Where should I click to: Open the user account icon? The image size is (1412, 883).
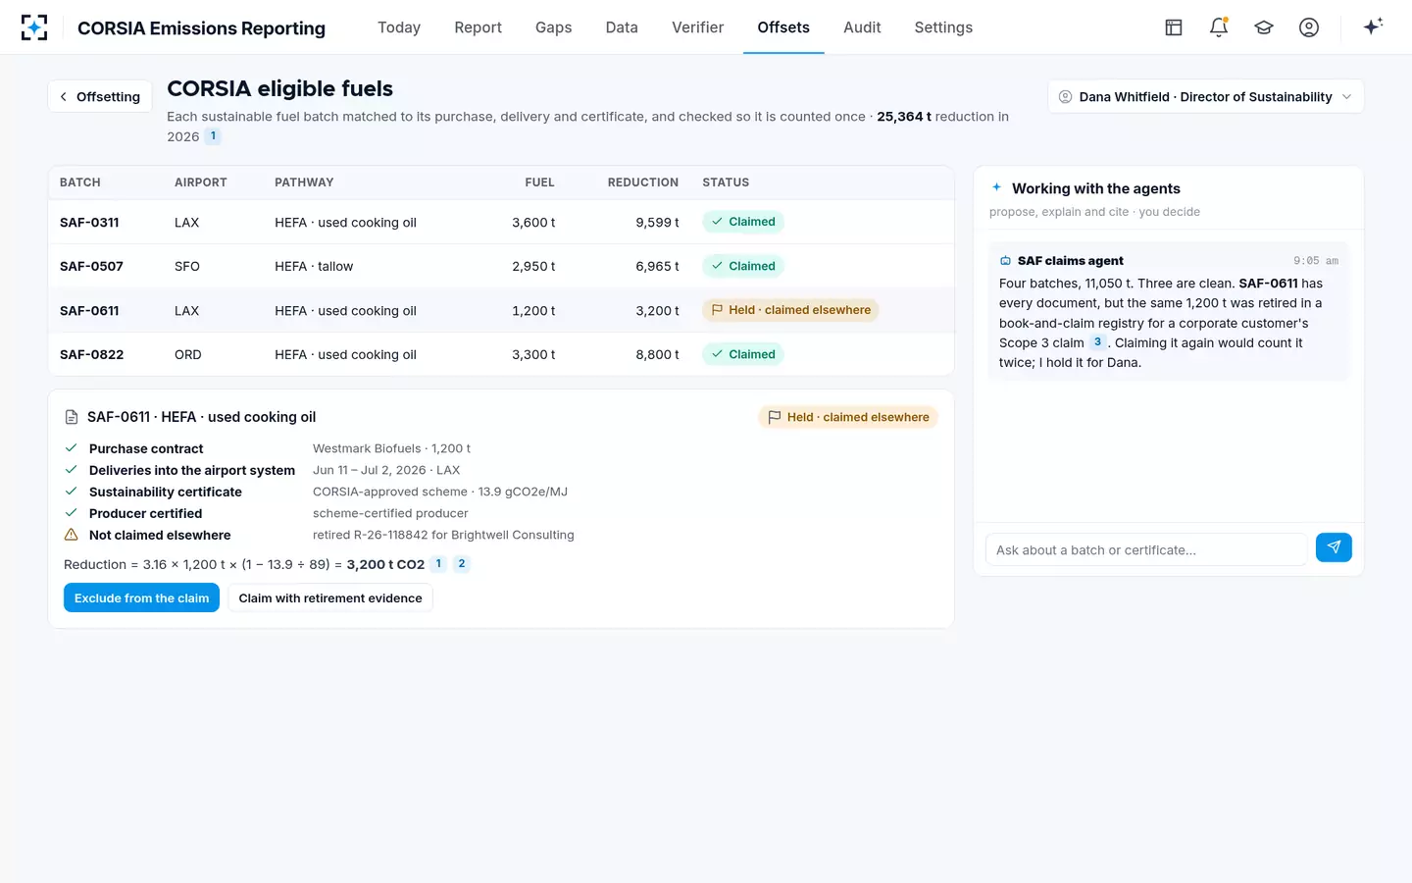tap(1309, 27)
